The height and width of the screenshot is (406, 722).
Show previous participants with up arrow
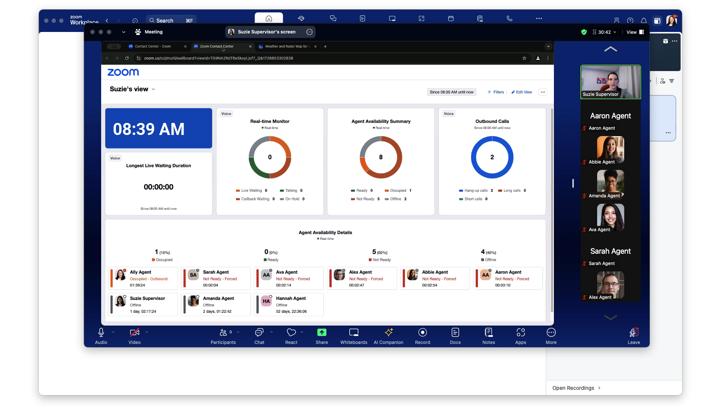611,49
